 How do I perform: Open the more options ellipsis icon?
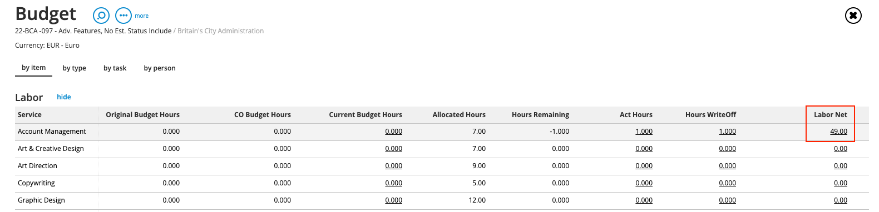124,16
